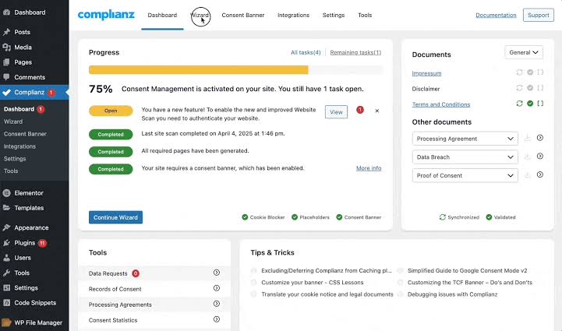
Task: Open Wizard submenu item in sidebar
Action: point(13,121)
